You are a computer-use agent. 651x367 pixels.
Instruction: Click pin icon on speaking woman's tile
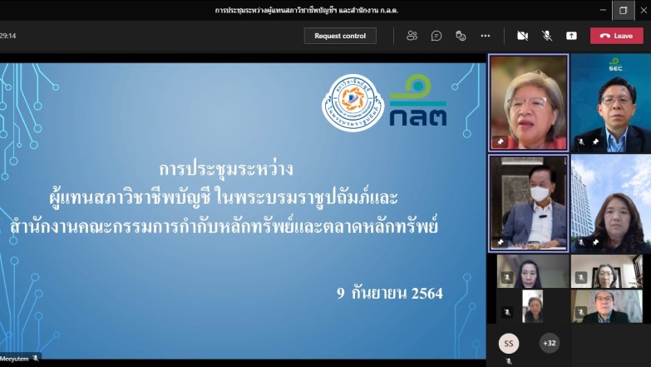(x=501, y=141)
